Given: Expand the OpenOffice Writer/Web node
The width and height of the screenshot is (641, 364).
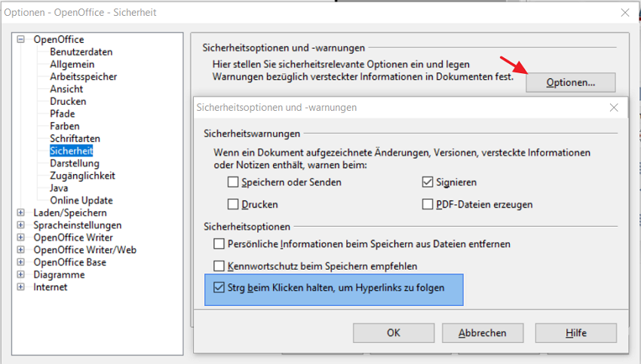Looking at the screenshot, I should click(x=21, y=249).
